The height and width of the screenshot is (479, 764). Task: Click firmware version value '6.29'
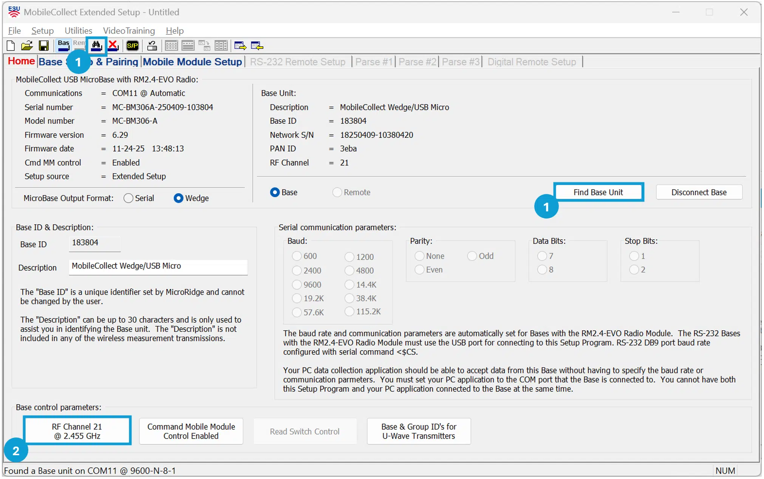tap(120, 135)
